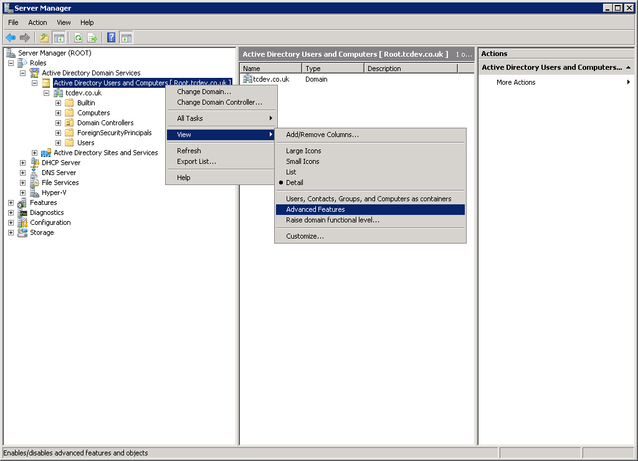Click the Server Manager (ROOT) node icon
This screenshot has width=638, height=461.
(11, 53)
